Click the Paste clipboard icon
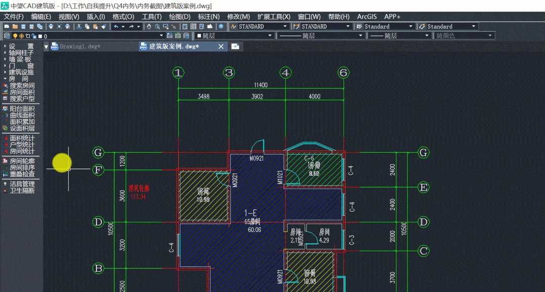The width and height of the screenshot is (545, 292). pos(95,26)
